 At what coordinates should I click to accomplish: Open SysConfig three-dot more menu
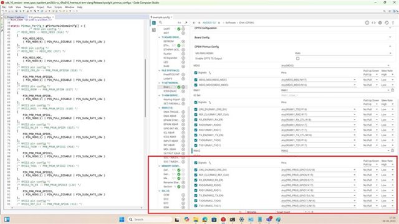pyautogui.click(x=393, y=22)
